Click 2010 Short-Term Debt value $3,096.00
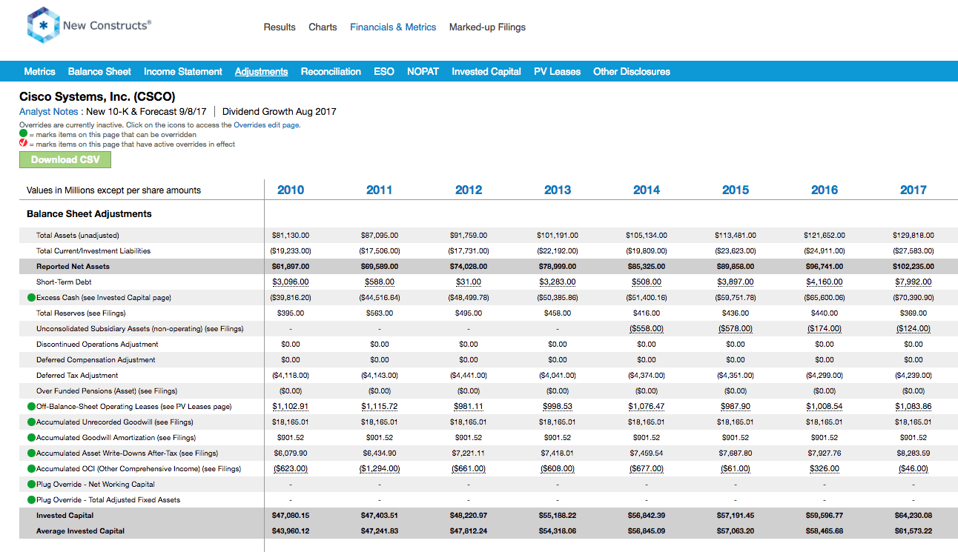The height and width of the screenshot is (552, 958). click(x=291, y=282)
